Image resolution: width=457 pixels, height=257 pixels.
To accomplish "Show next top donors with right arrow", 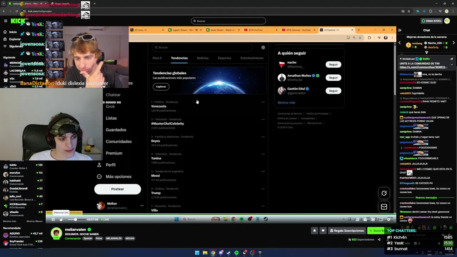I will tap(453, 43).
